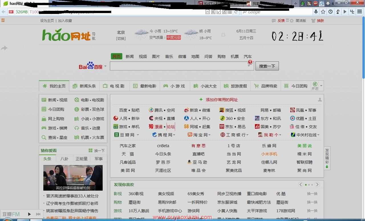The width and height of the screenshot is (365, 221).
Task: Expand the 淘宝网 dropdown
Action: click(x=209, y=135)
